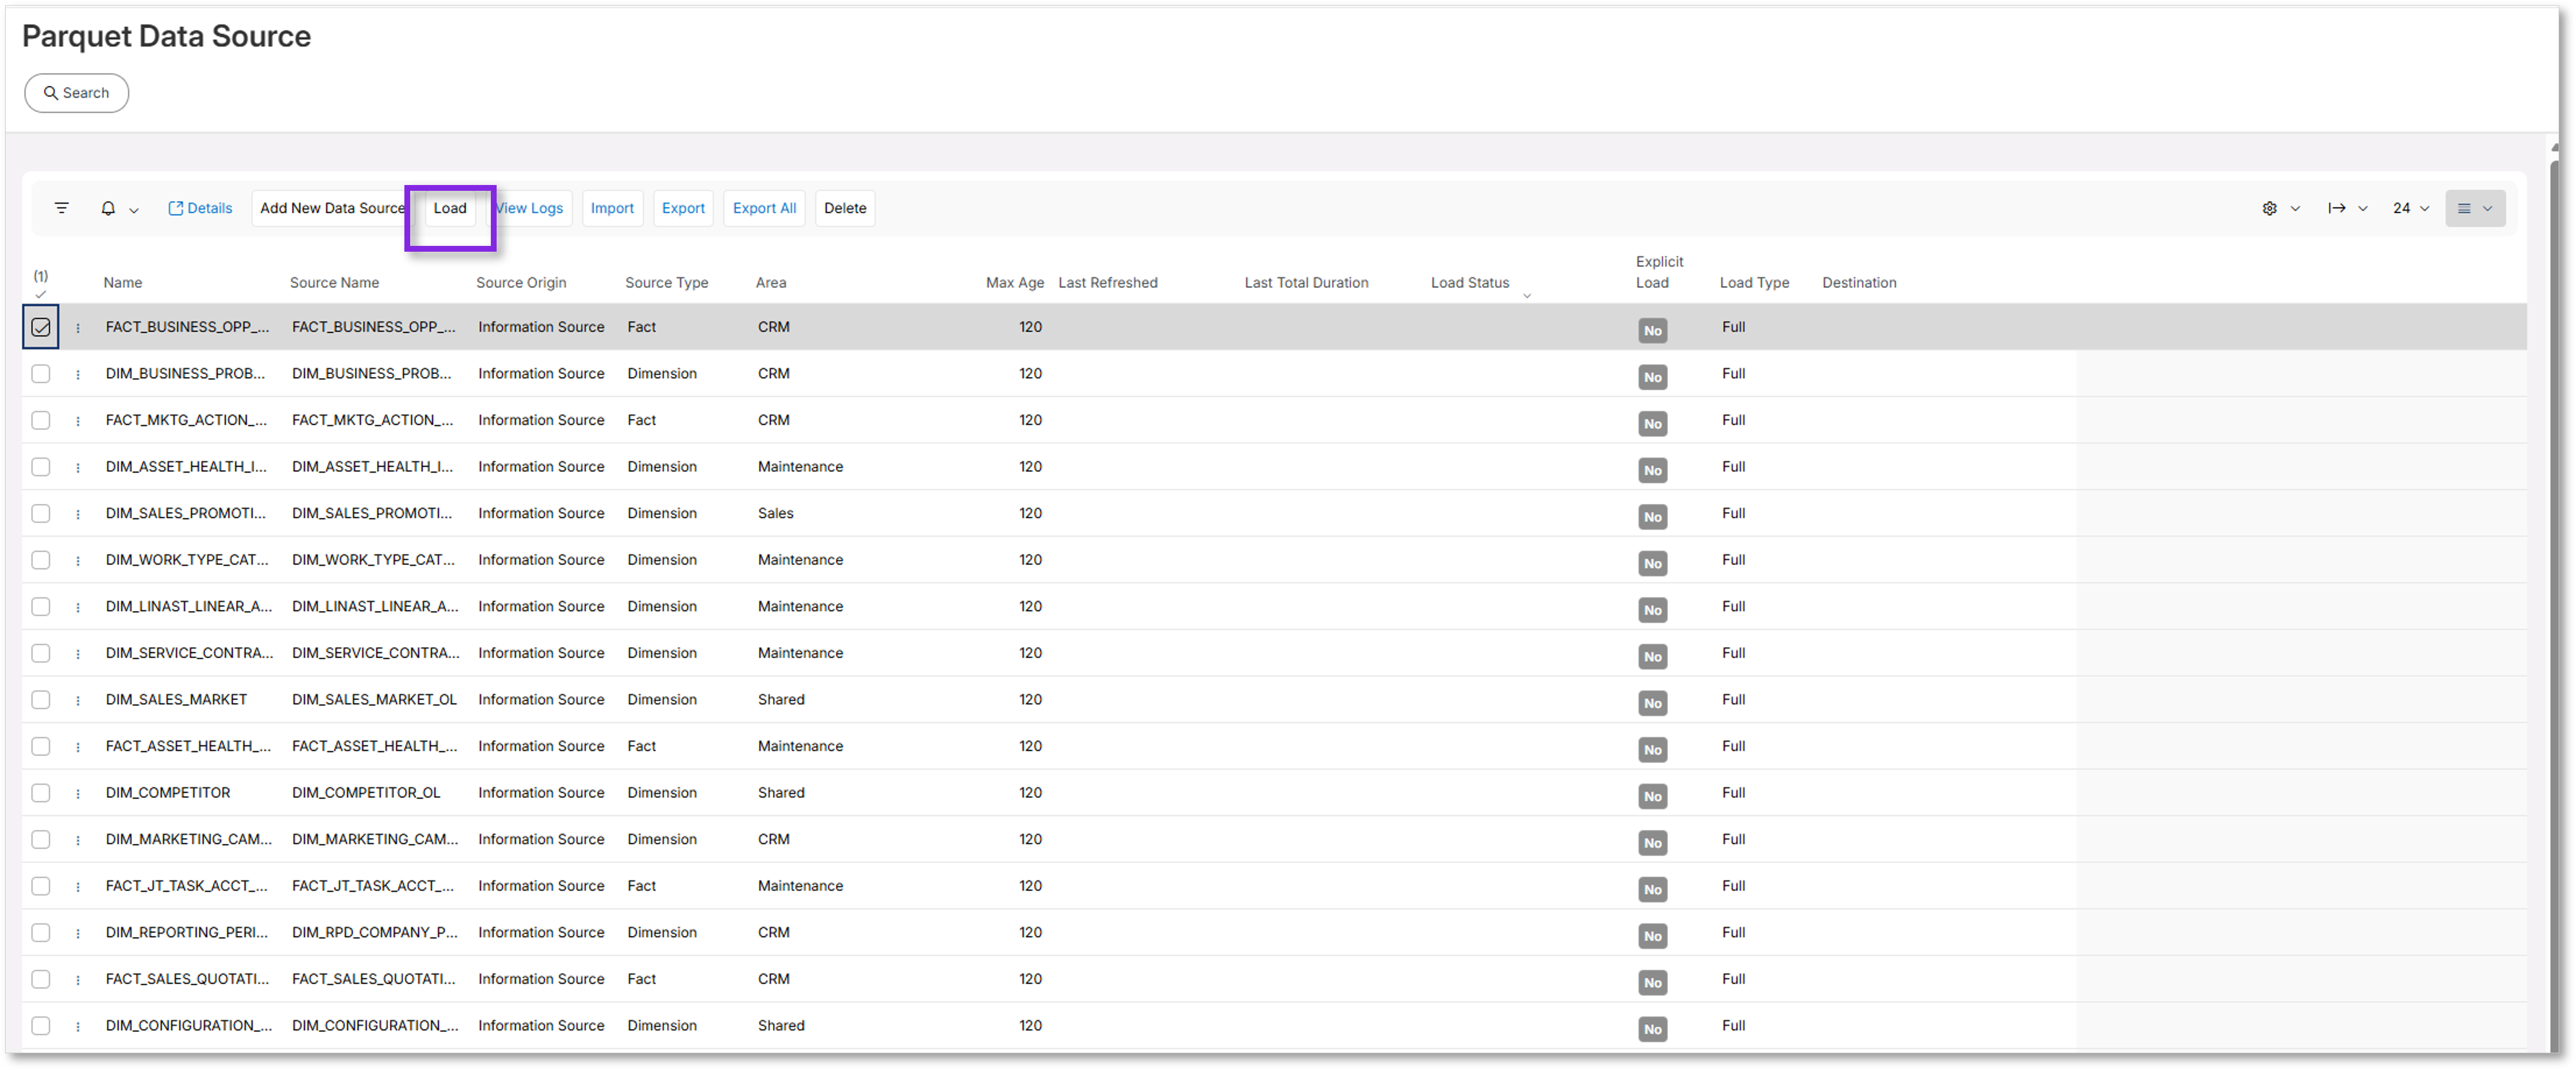The height and width of the screenshot is (1070, 2576).
Task: Click Add New Data Source button
Action: tap(332, 208)
